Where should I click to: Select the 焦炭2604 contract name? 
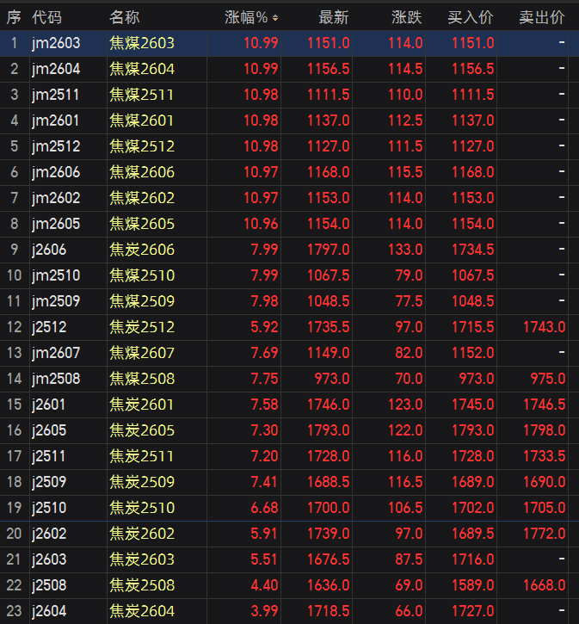[142, 611]
